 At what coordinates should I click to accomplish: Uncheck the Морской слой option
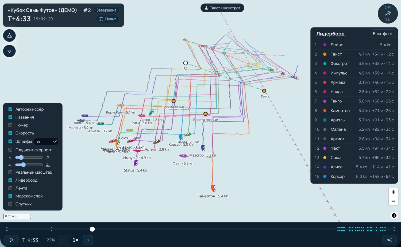pyautogui.click(x=10, y=196)
